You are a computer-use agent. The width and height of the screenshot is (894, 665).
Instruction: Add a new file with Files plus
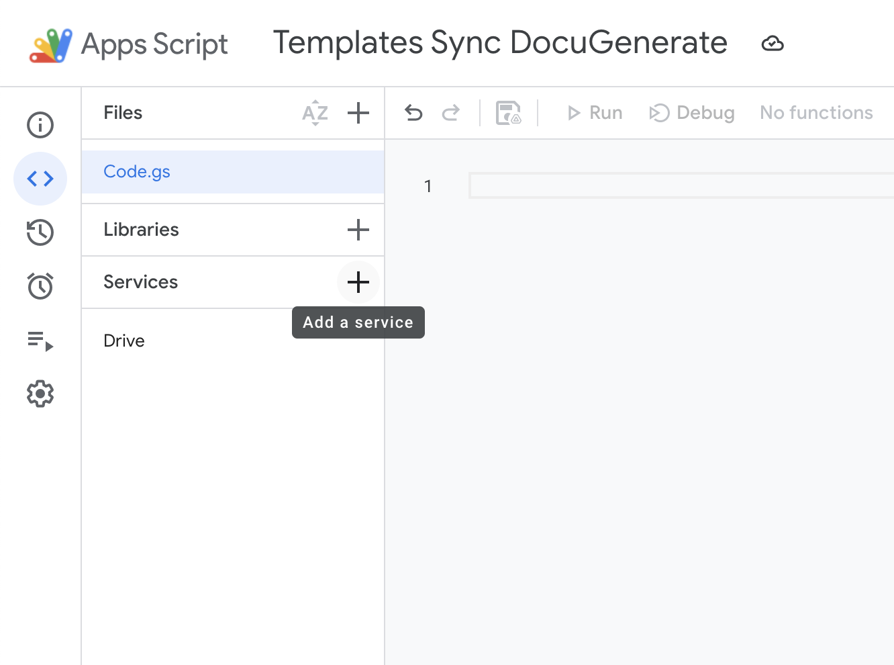point(358,113)
